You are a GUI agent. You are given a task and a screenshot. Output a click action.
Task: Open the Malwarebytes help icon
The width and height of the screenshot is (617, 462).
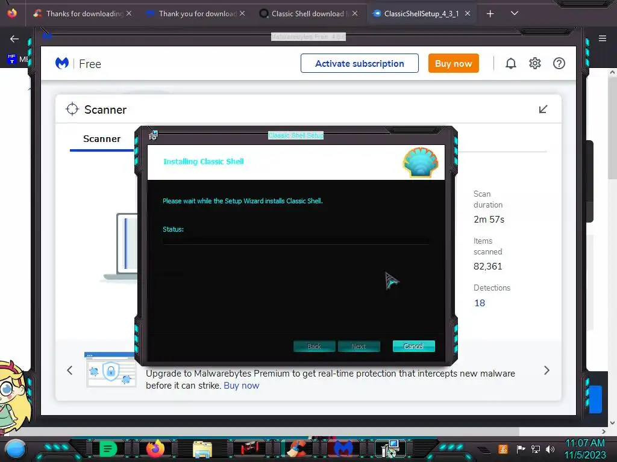coord(559,63)
